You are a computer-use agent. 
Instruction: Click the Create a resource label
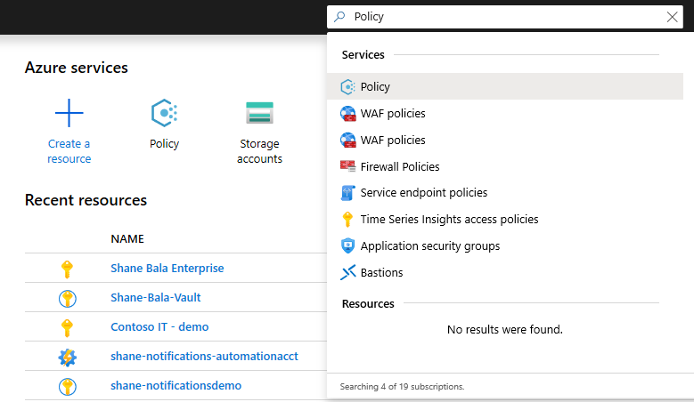click(x=69, y=151)
